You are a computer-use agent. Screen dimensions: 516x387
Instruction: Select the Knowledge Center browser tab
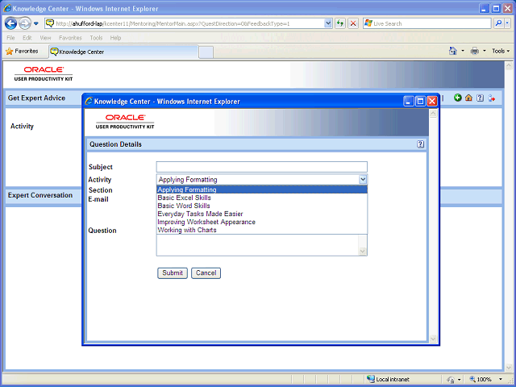(123, 52)
